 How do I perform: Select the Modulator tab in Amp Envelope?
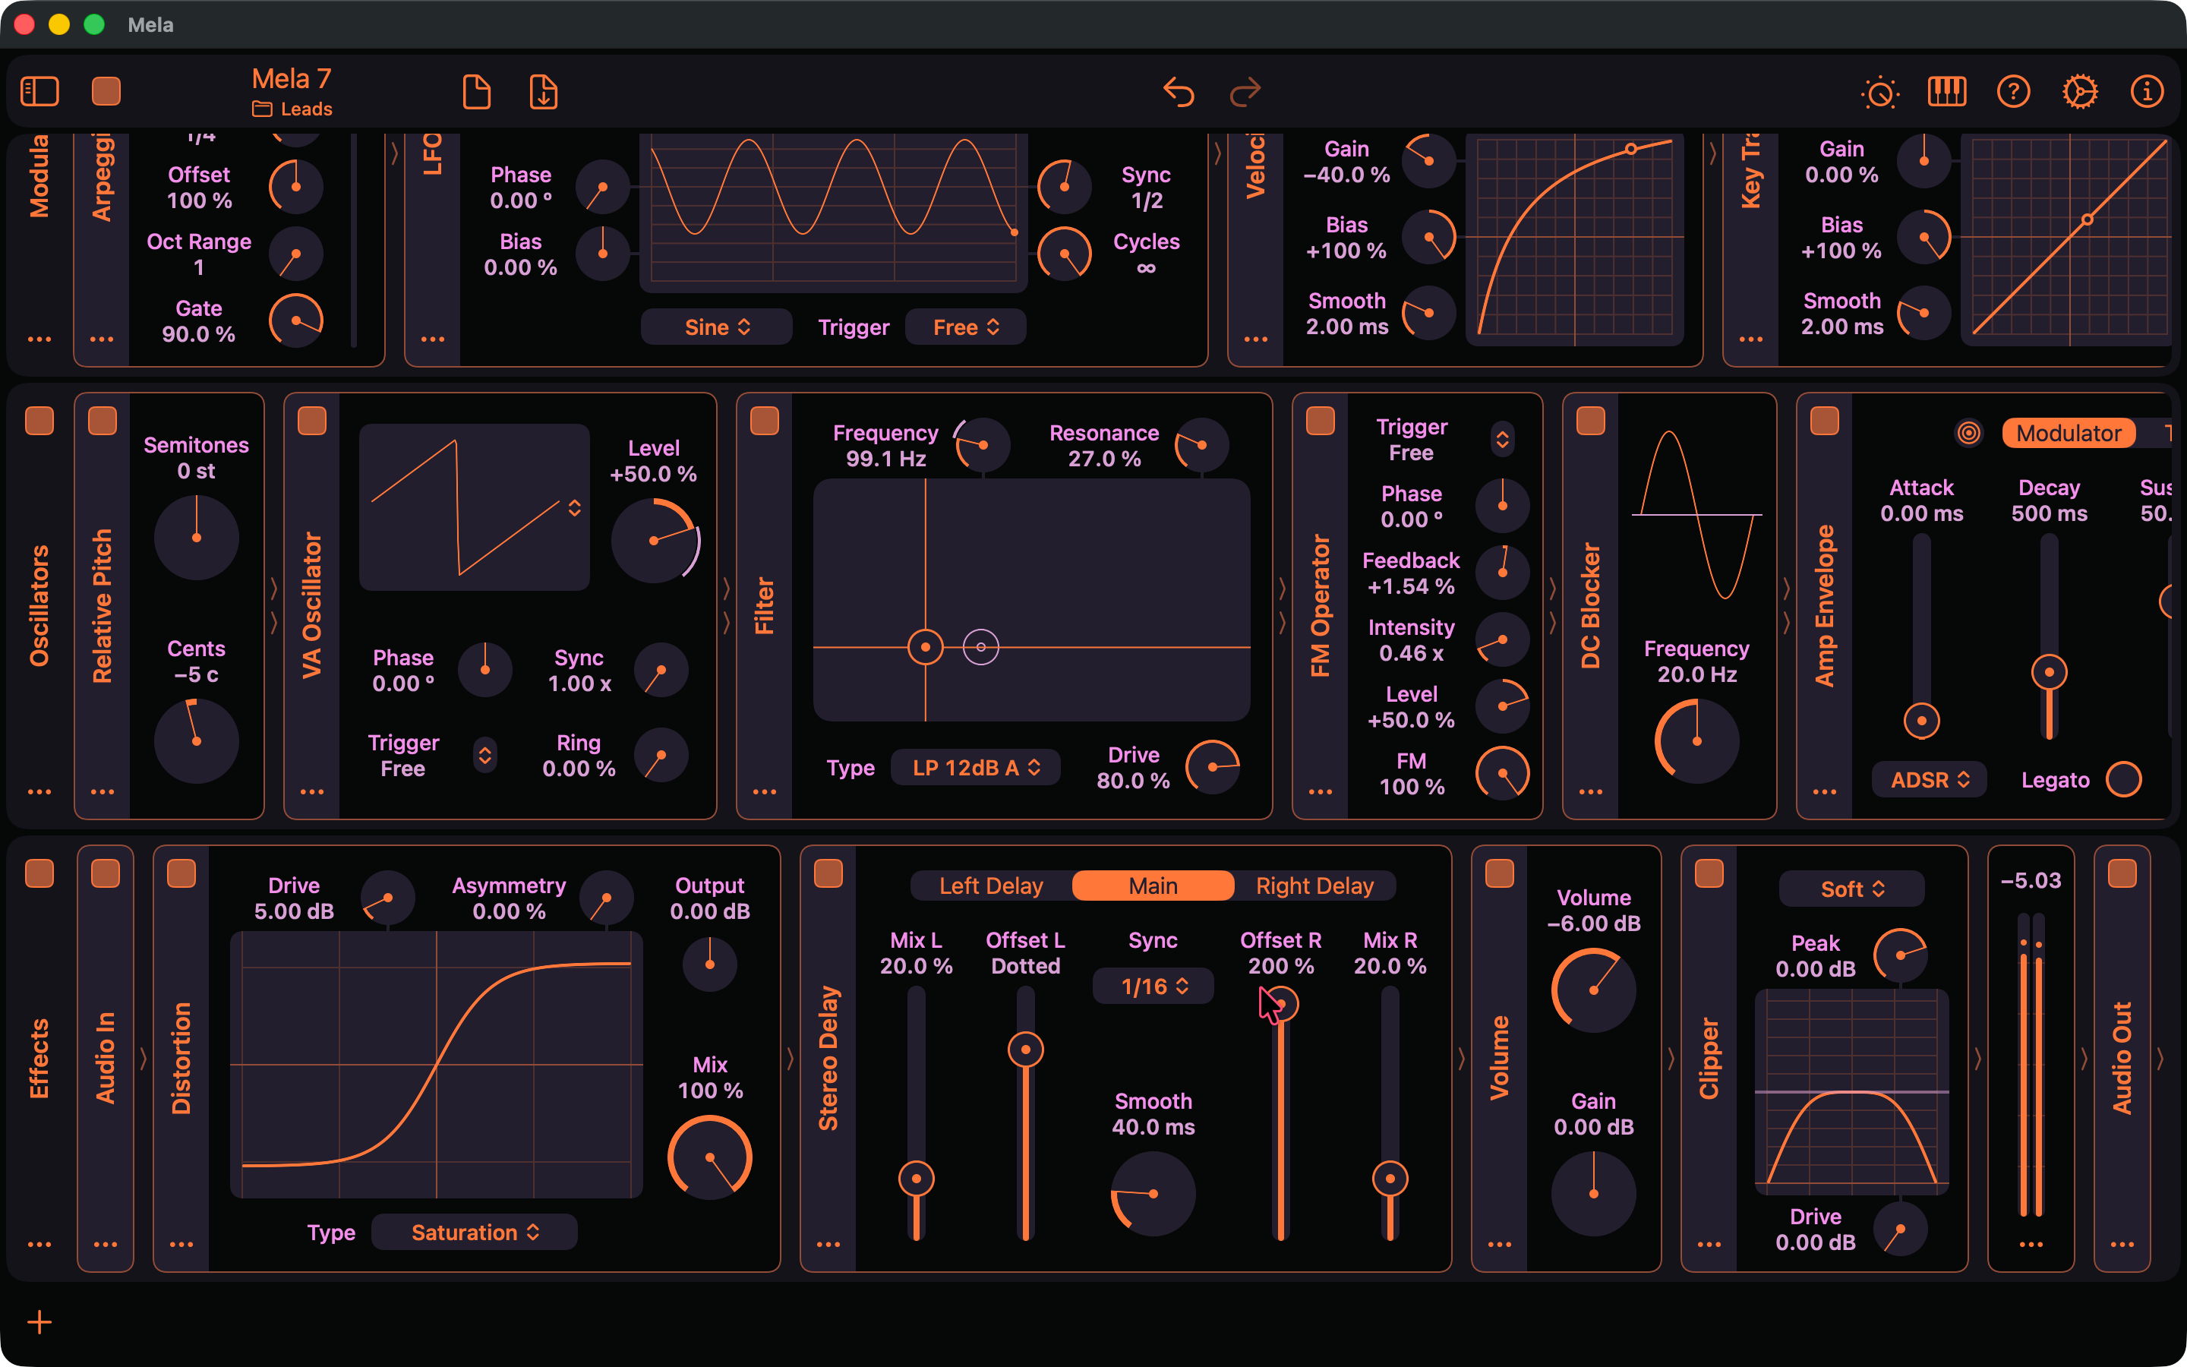coord(2069,433)
